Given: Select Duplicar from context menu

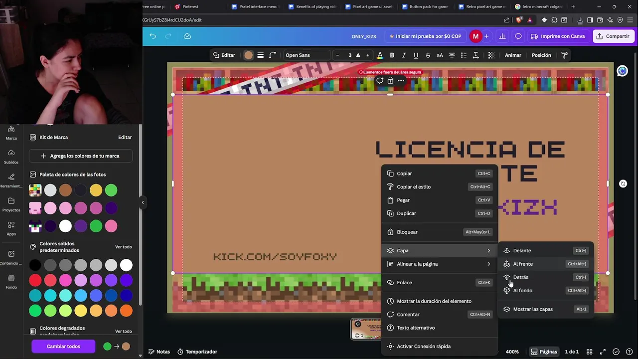Looking at the screenshot, I should [440, 213].
